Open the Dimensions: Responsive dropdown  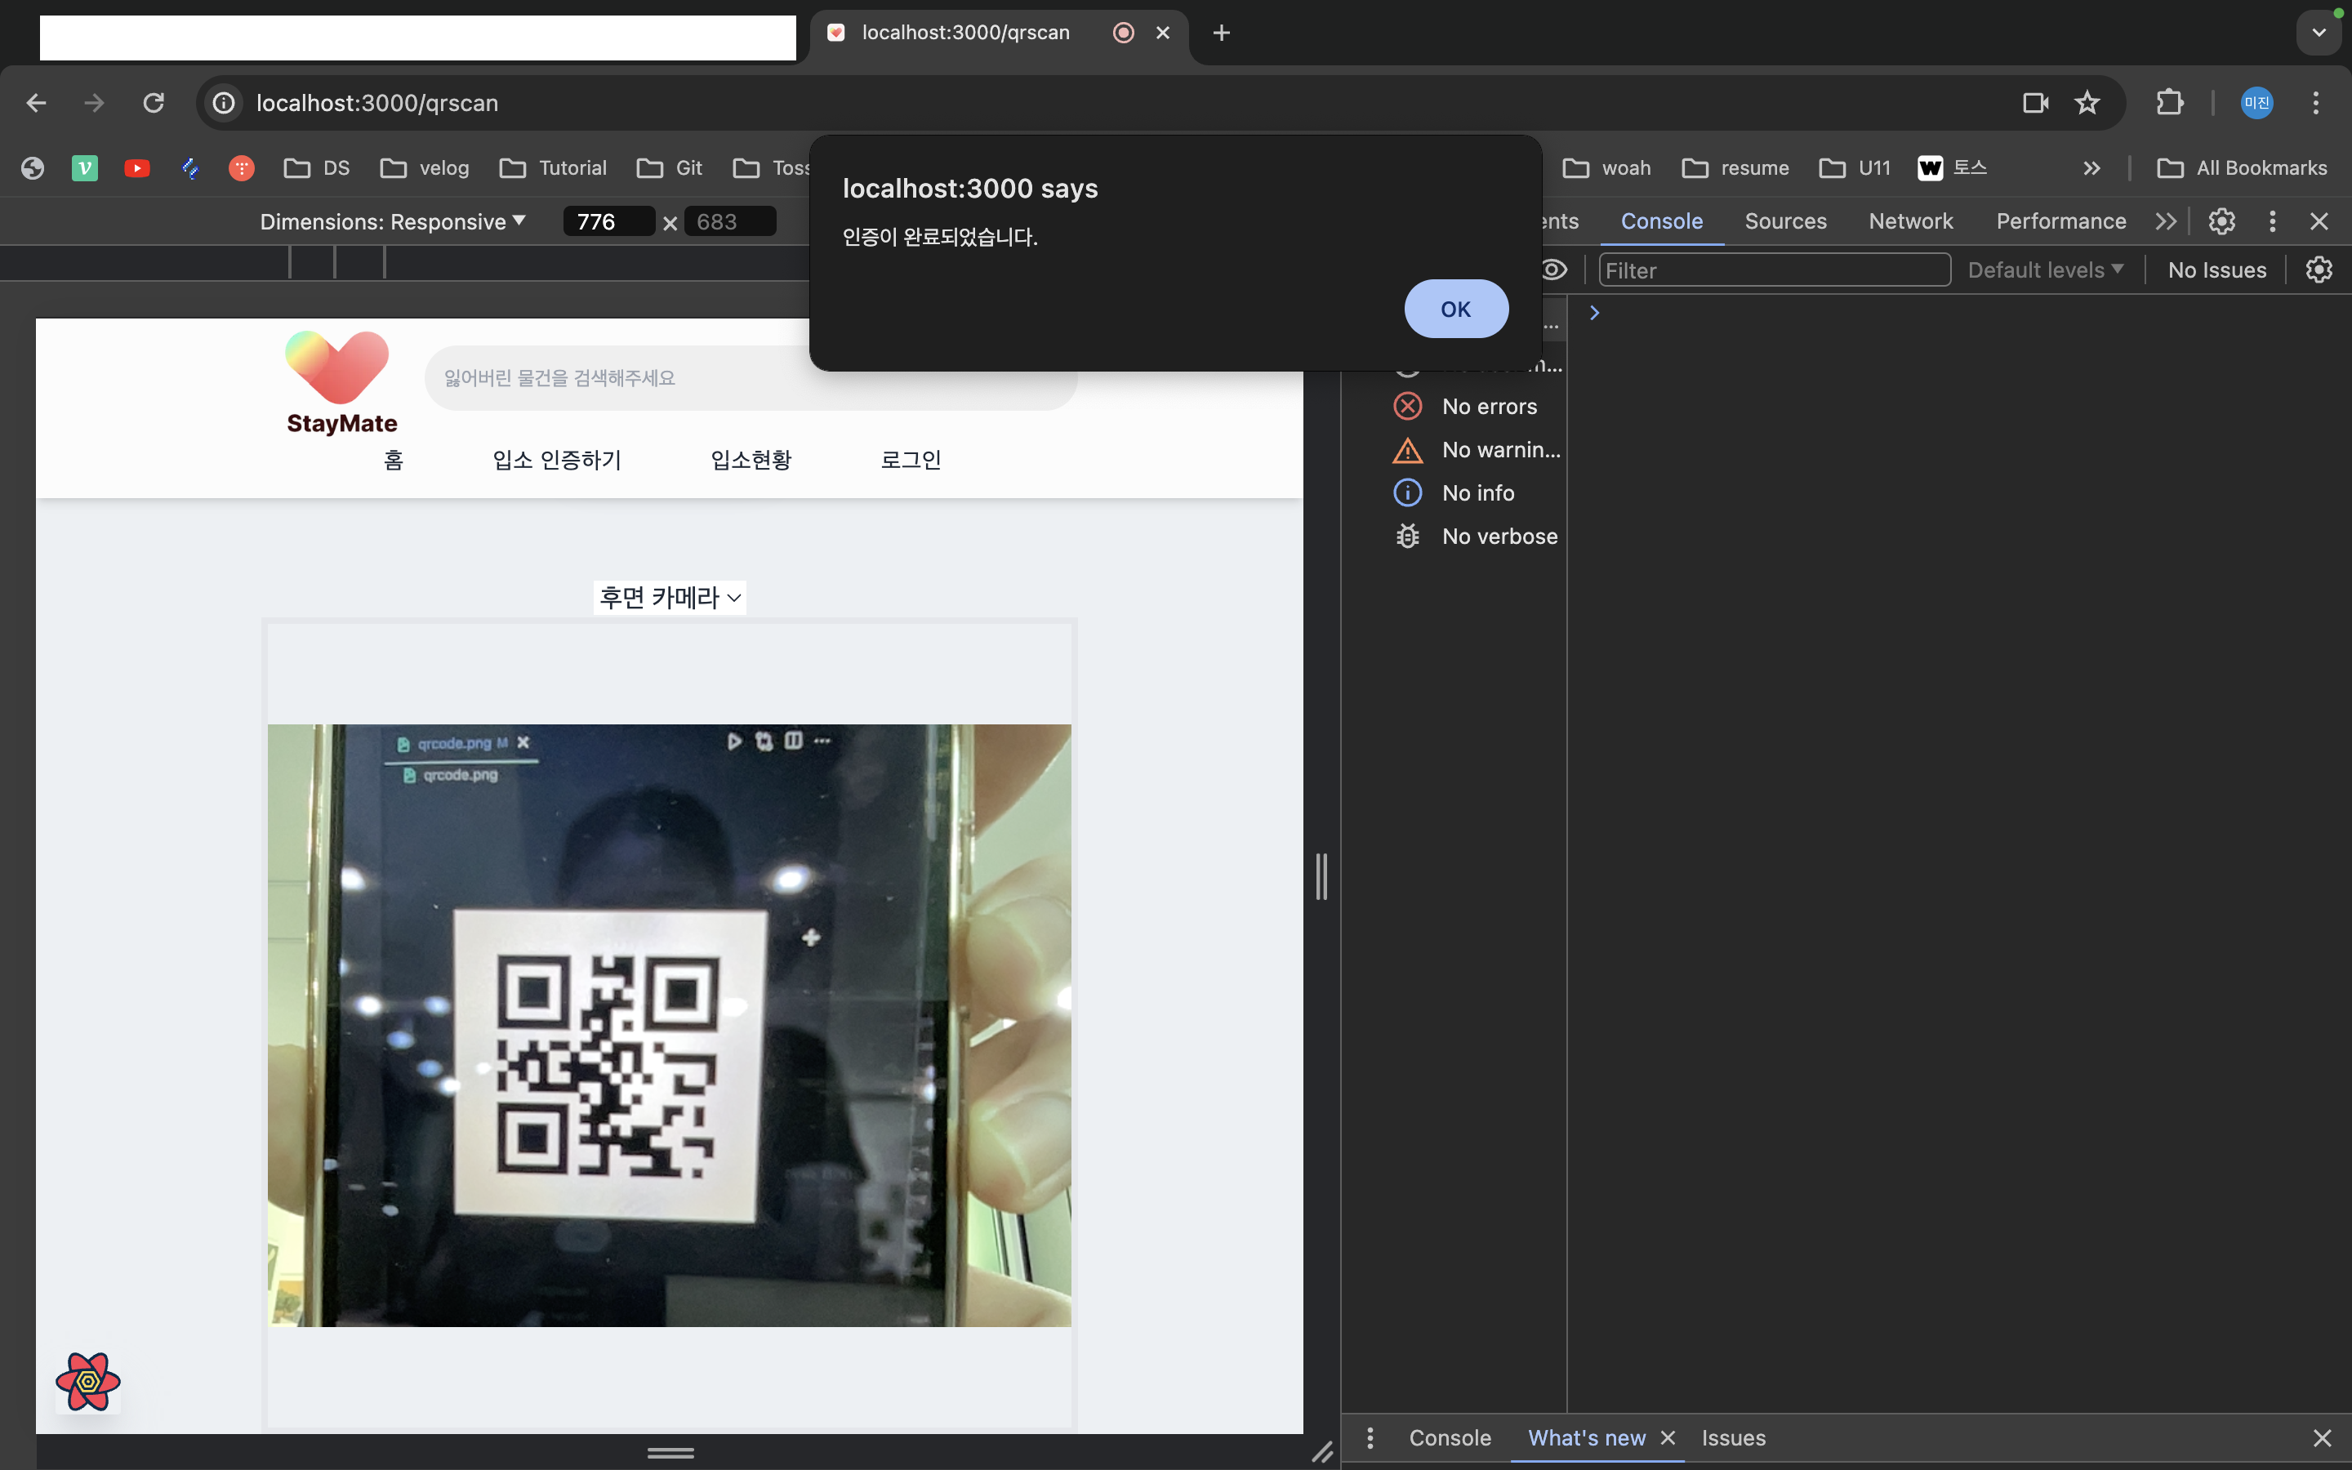coord(393,221)
